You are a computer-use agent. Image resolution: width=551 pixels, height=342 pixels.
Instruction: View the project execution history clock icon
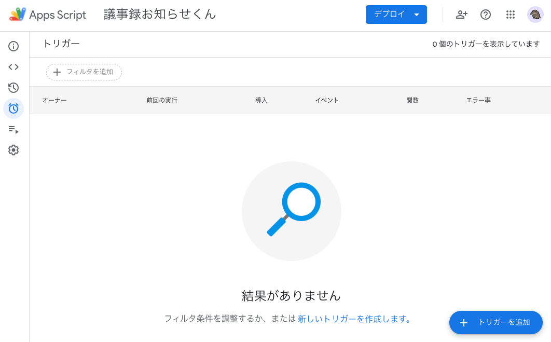[x=13, y=88]
